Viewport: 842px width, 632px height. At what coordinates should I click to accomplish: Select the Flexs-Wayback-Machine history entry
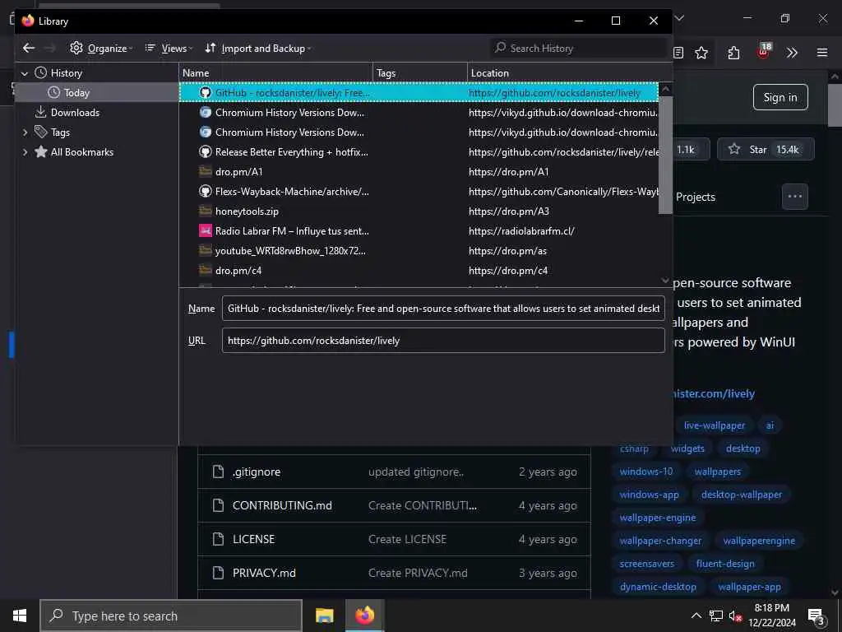coord(419,191)
